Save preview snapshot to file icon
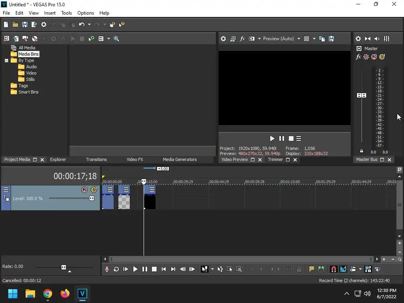 [331, 39]
